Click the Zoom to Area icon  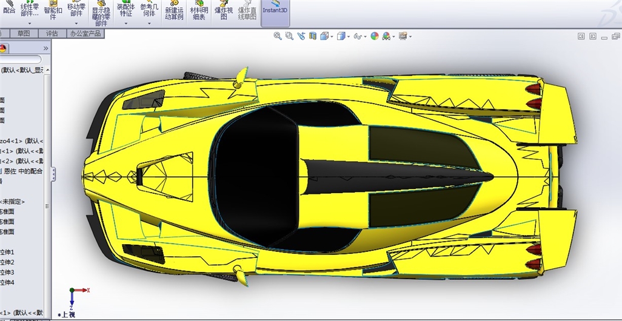pyautogui.click(x=289, y=36)
